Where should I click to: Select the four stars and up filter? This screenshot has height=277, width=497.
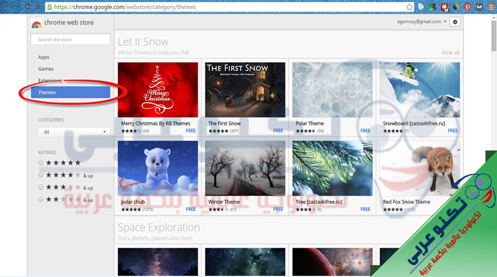(x=41, y=175)
